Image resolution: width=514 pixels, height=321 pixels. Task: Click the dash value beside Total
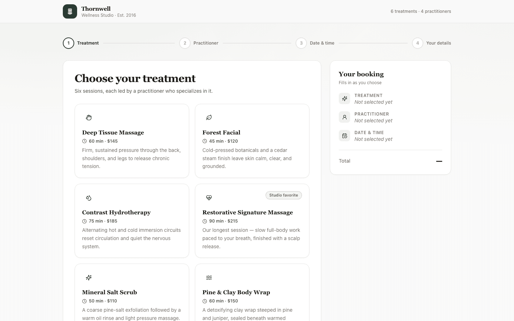coord(439,161)
